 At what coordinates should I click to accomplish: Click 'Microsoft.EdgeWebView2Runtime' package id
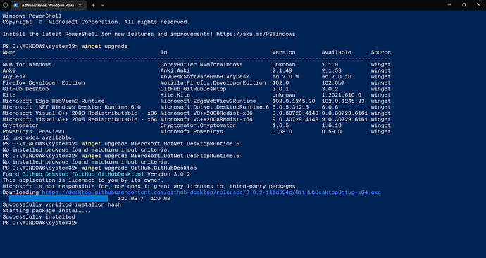click(x=208, y=101)
